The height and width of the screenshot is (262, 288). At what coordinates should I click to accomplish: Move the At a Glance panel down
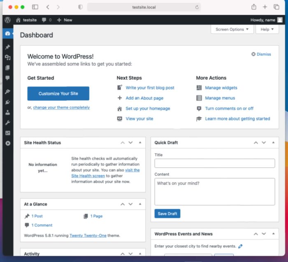(x=130, y=204)
